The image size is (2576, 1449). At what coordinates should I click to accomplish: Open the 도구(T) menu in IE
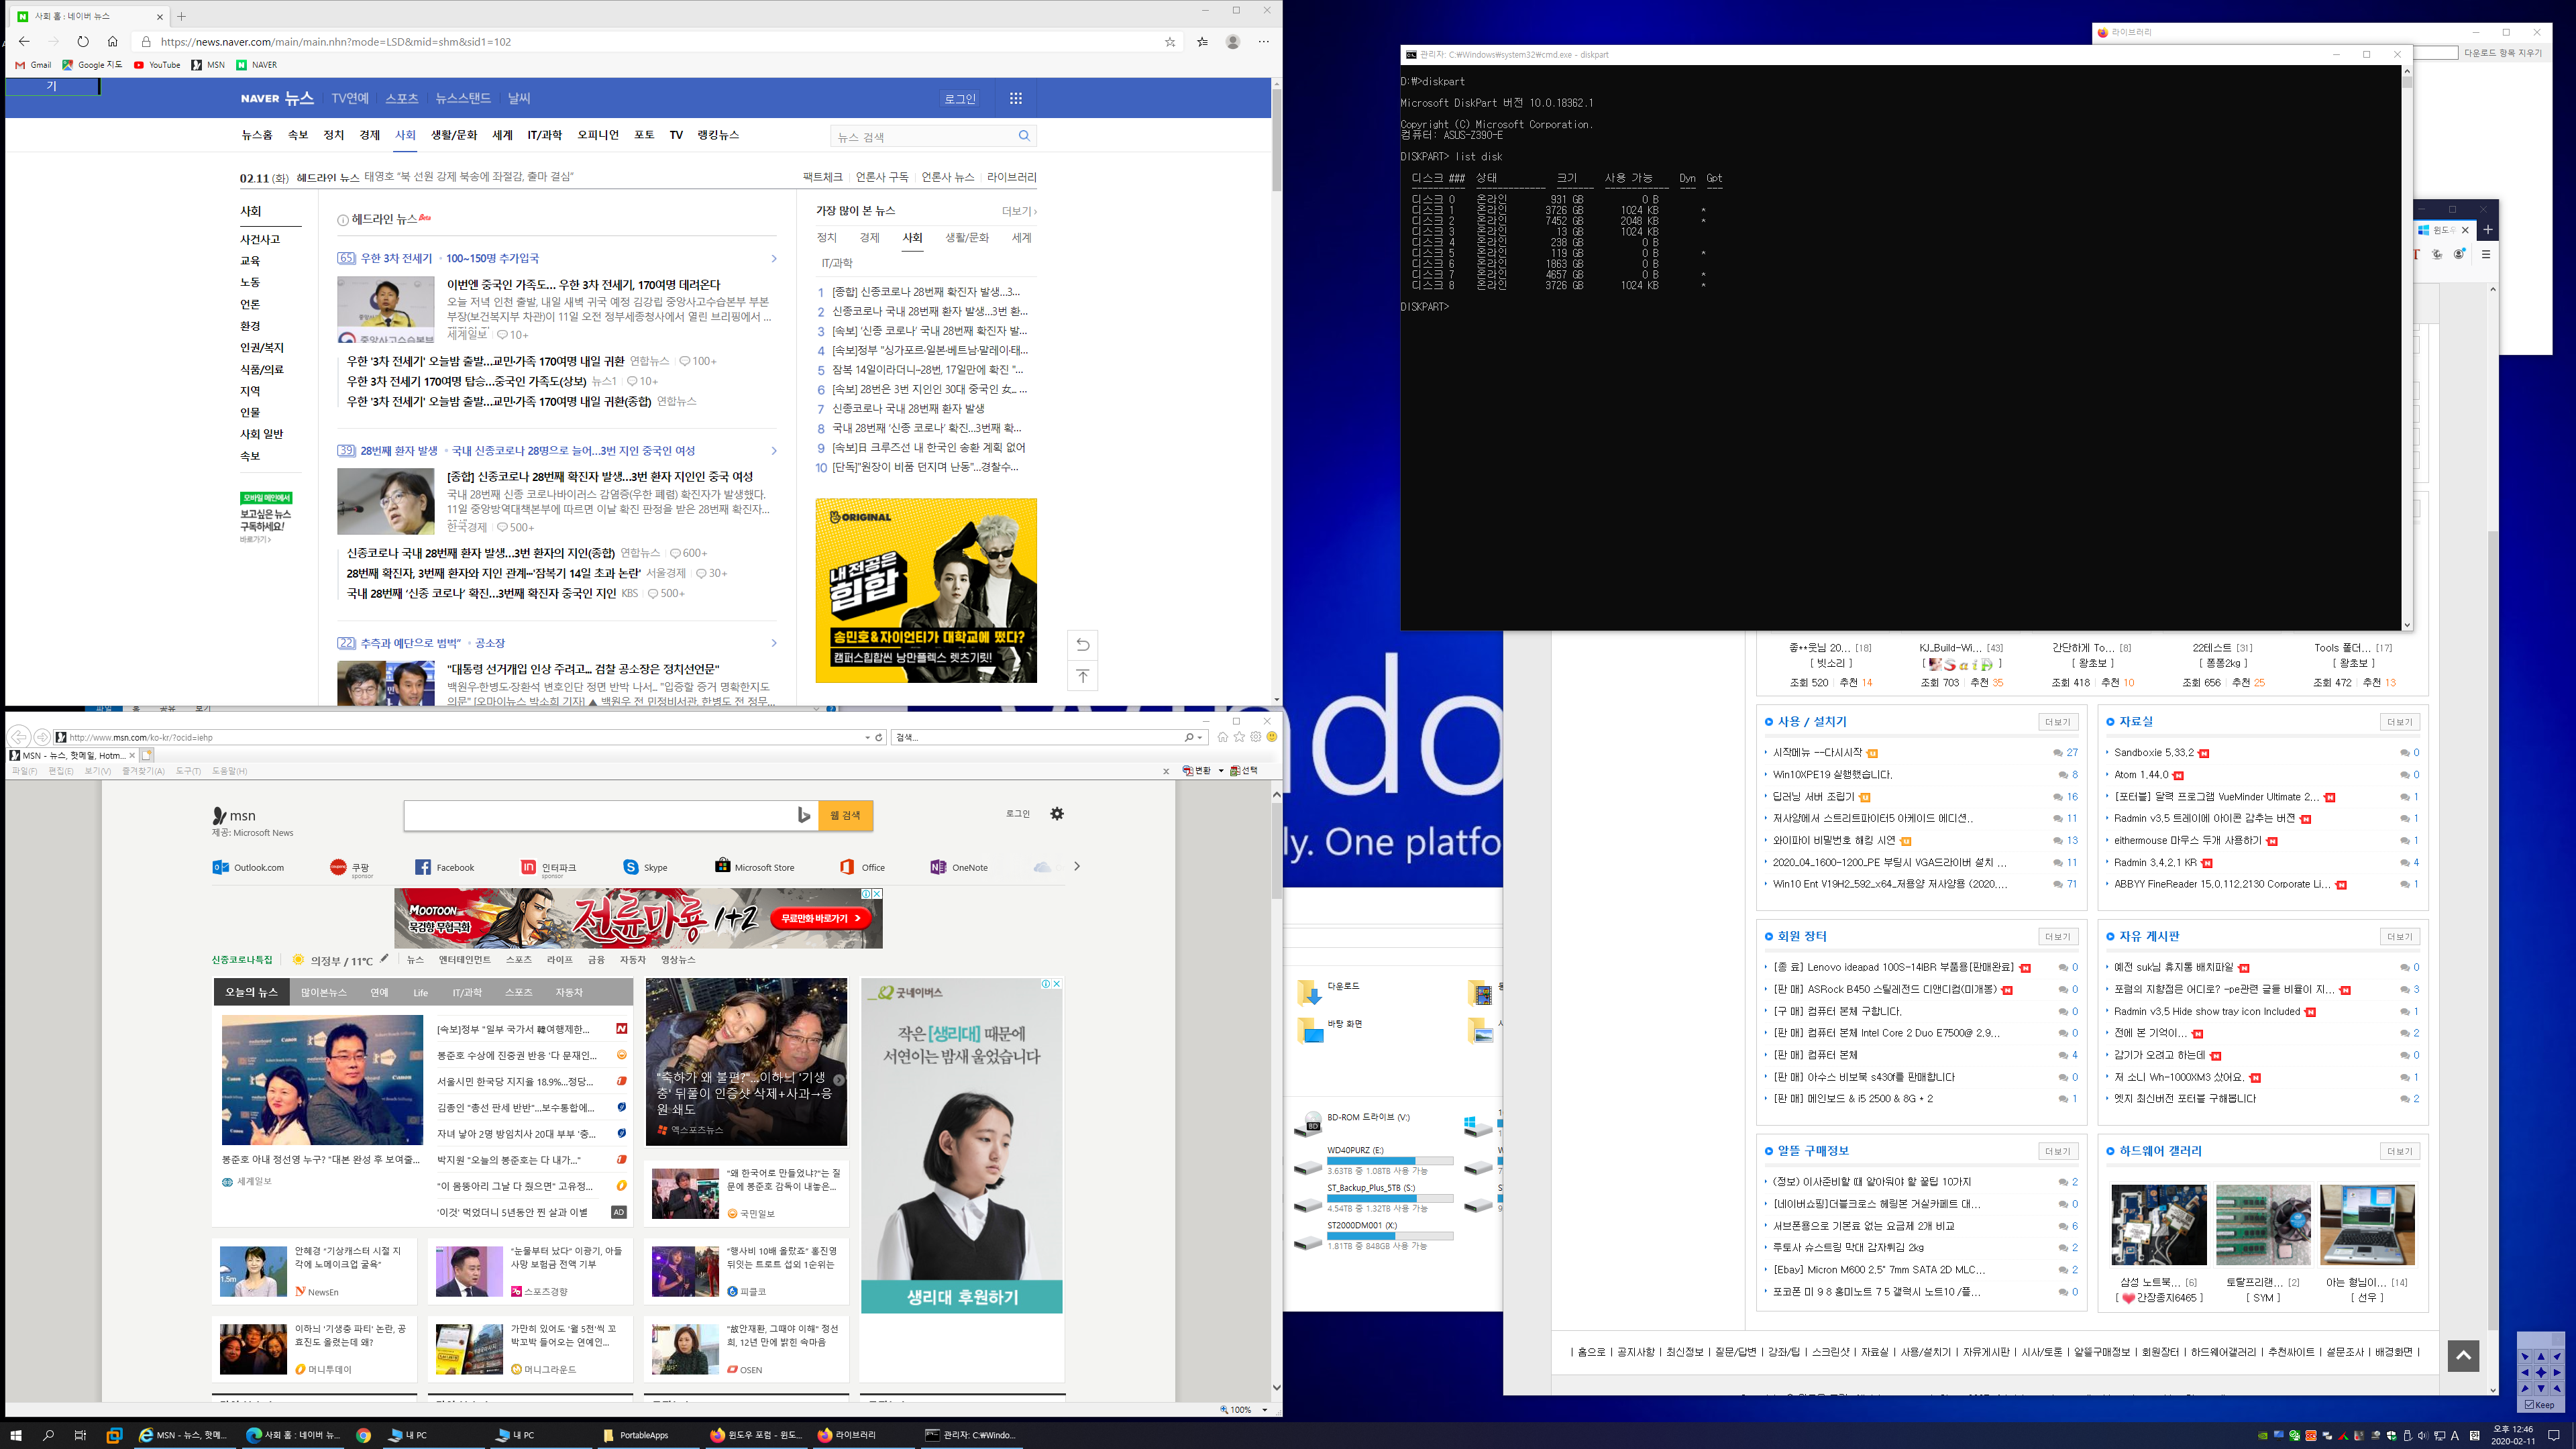point(188,771)
